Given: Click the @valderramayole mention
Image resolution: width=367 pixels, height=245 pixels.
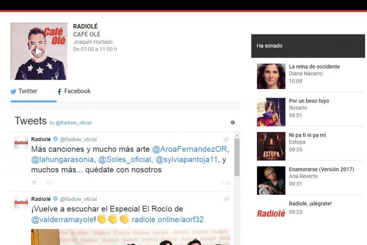Looking at the screenshot, I should pyautogui.click(x=63, y=220).
